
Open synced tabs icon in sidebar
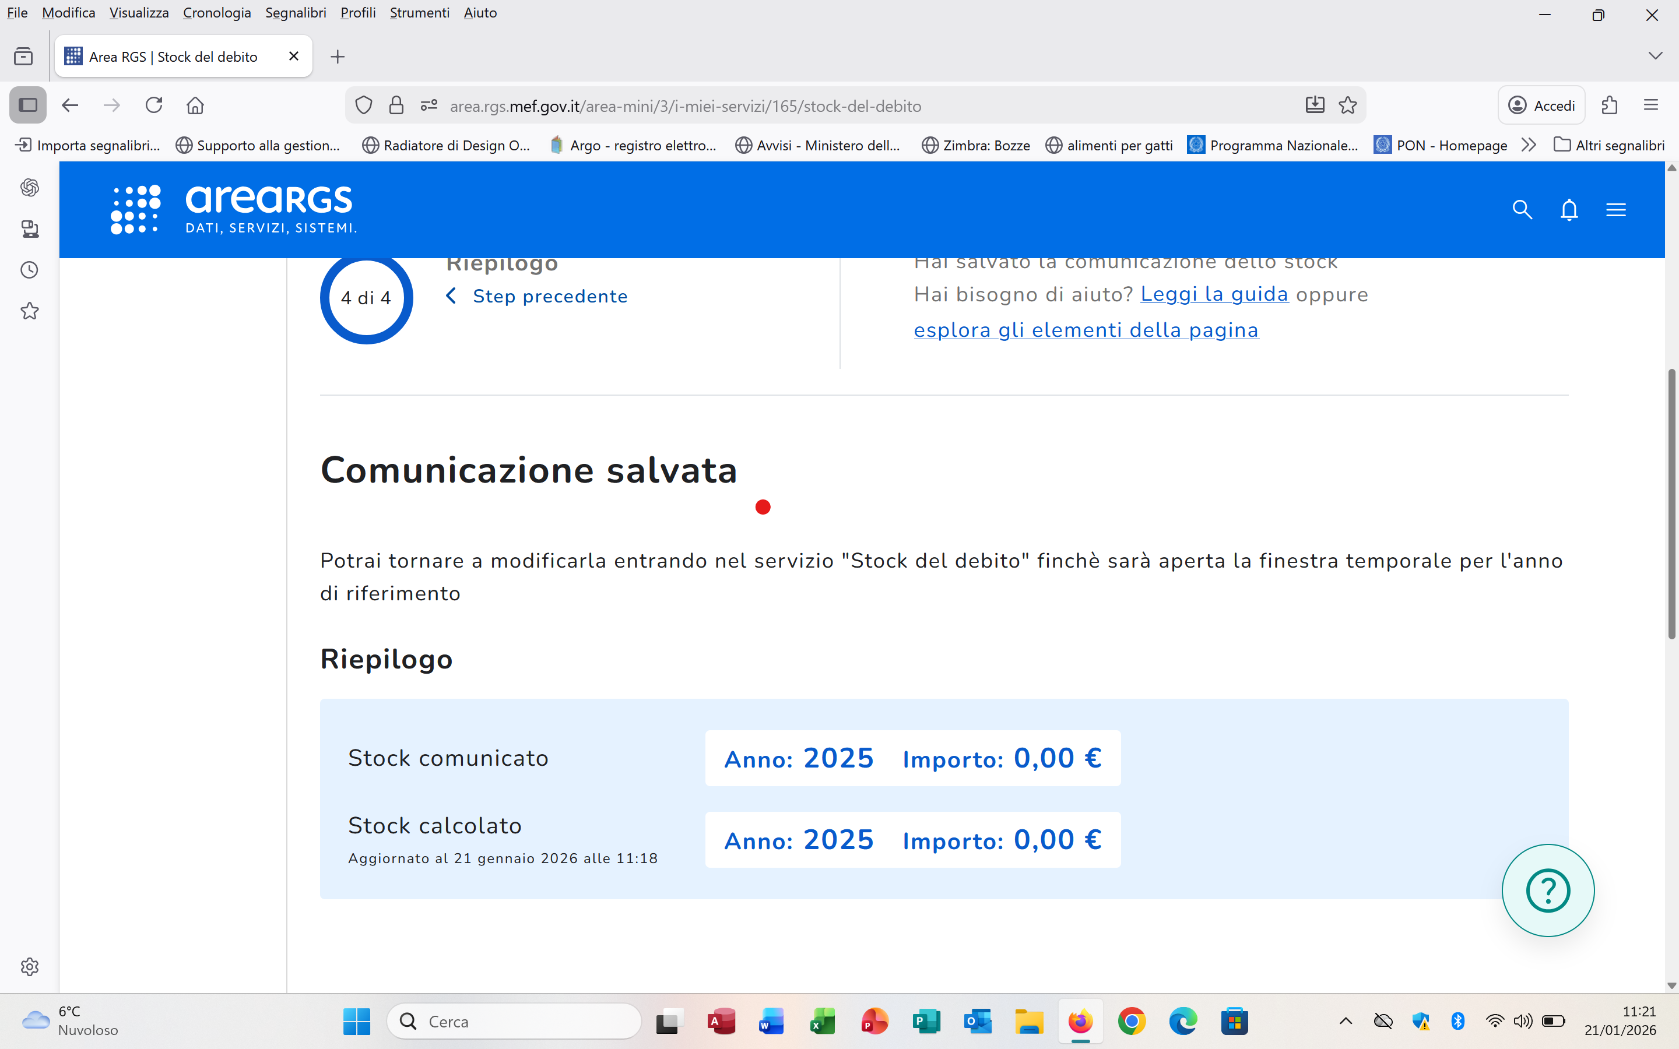[29, 229]
